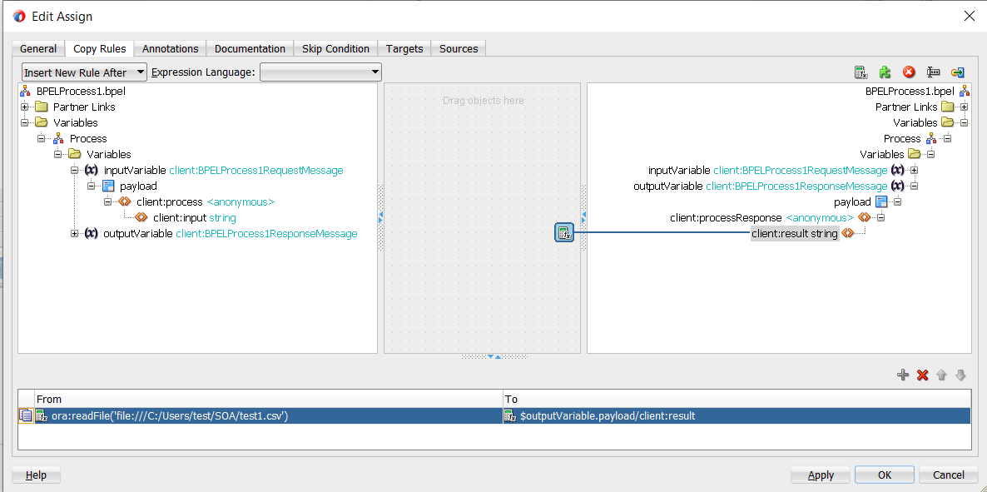Expand inputVariable in the right target tree
Screen dimensions: 987x492
click(x=915, y=170)
